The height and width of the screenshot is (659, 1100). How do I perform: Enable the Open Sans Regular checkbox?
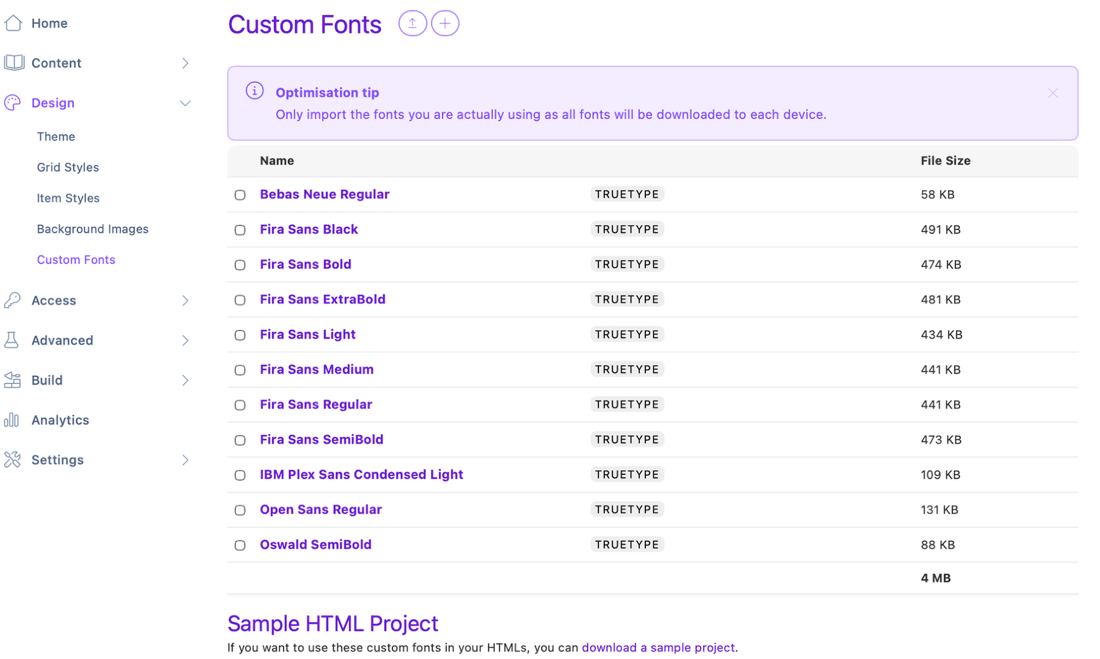pyautogui.click(x=240, y=510)
